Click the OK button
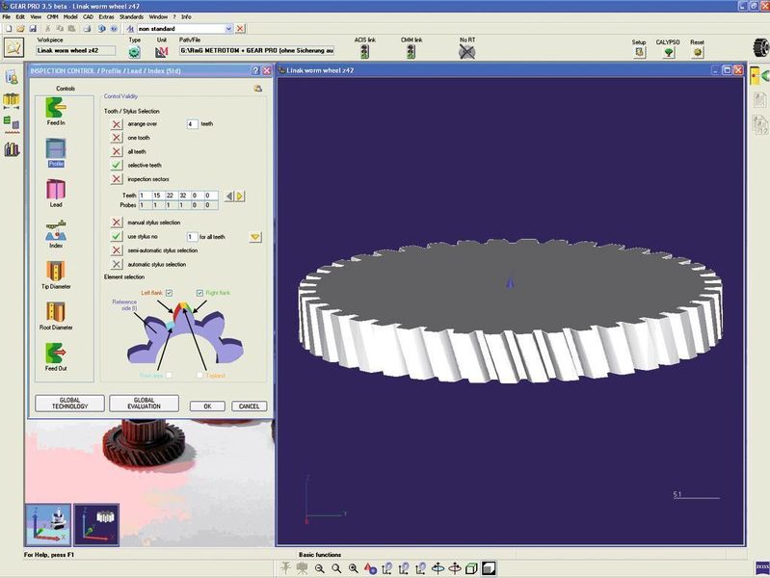This screenshot has width=770, height=578. click(207, 407)
